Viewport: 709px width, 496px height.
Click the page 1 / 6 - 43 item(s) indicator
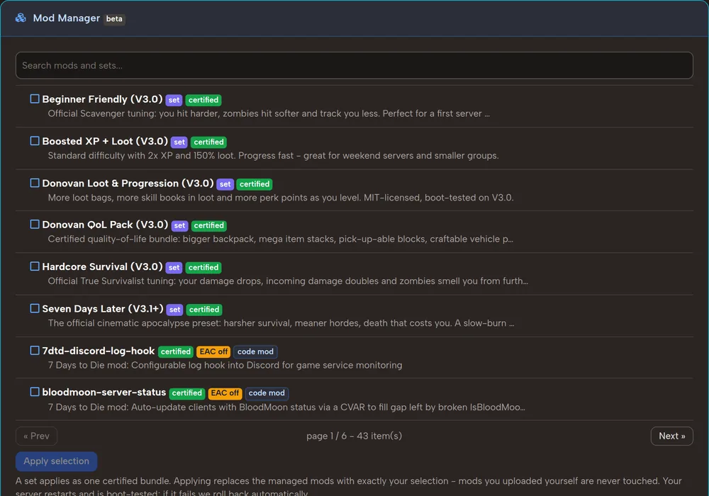point(354,436)
